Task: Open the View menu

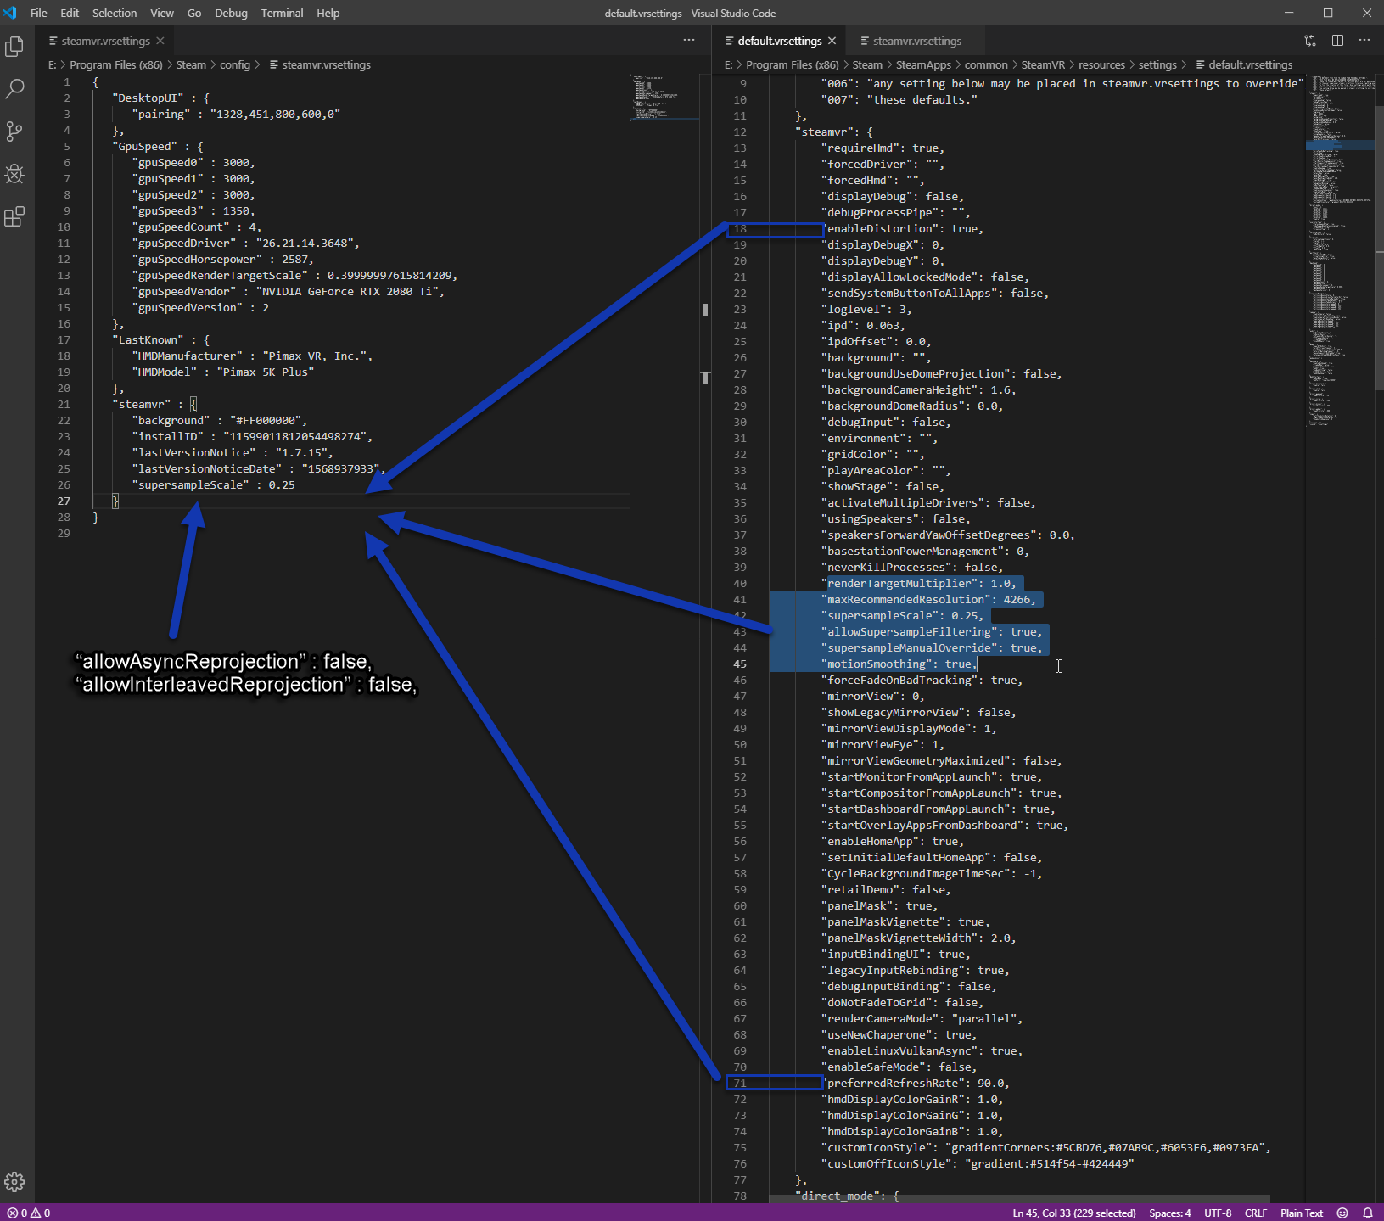Action: pyautogui.click(x=162, y=13)
